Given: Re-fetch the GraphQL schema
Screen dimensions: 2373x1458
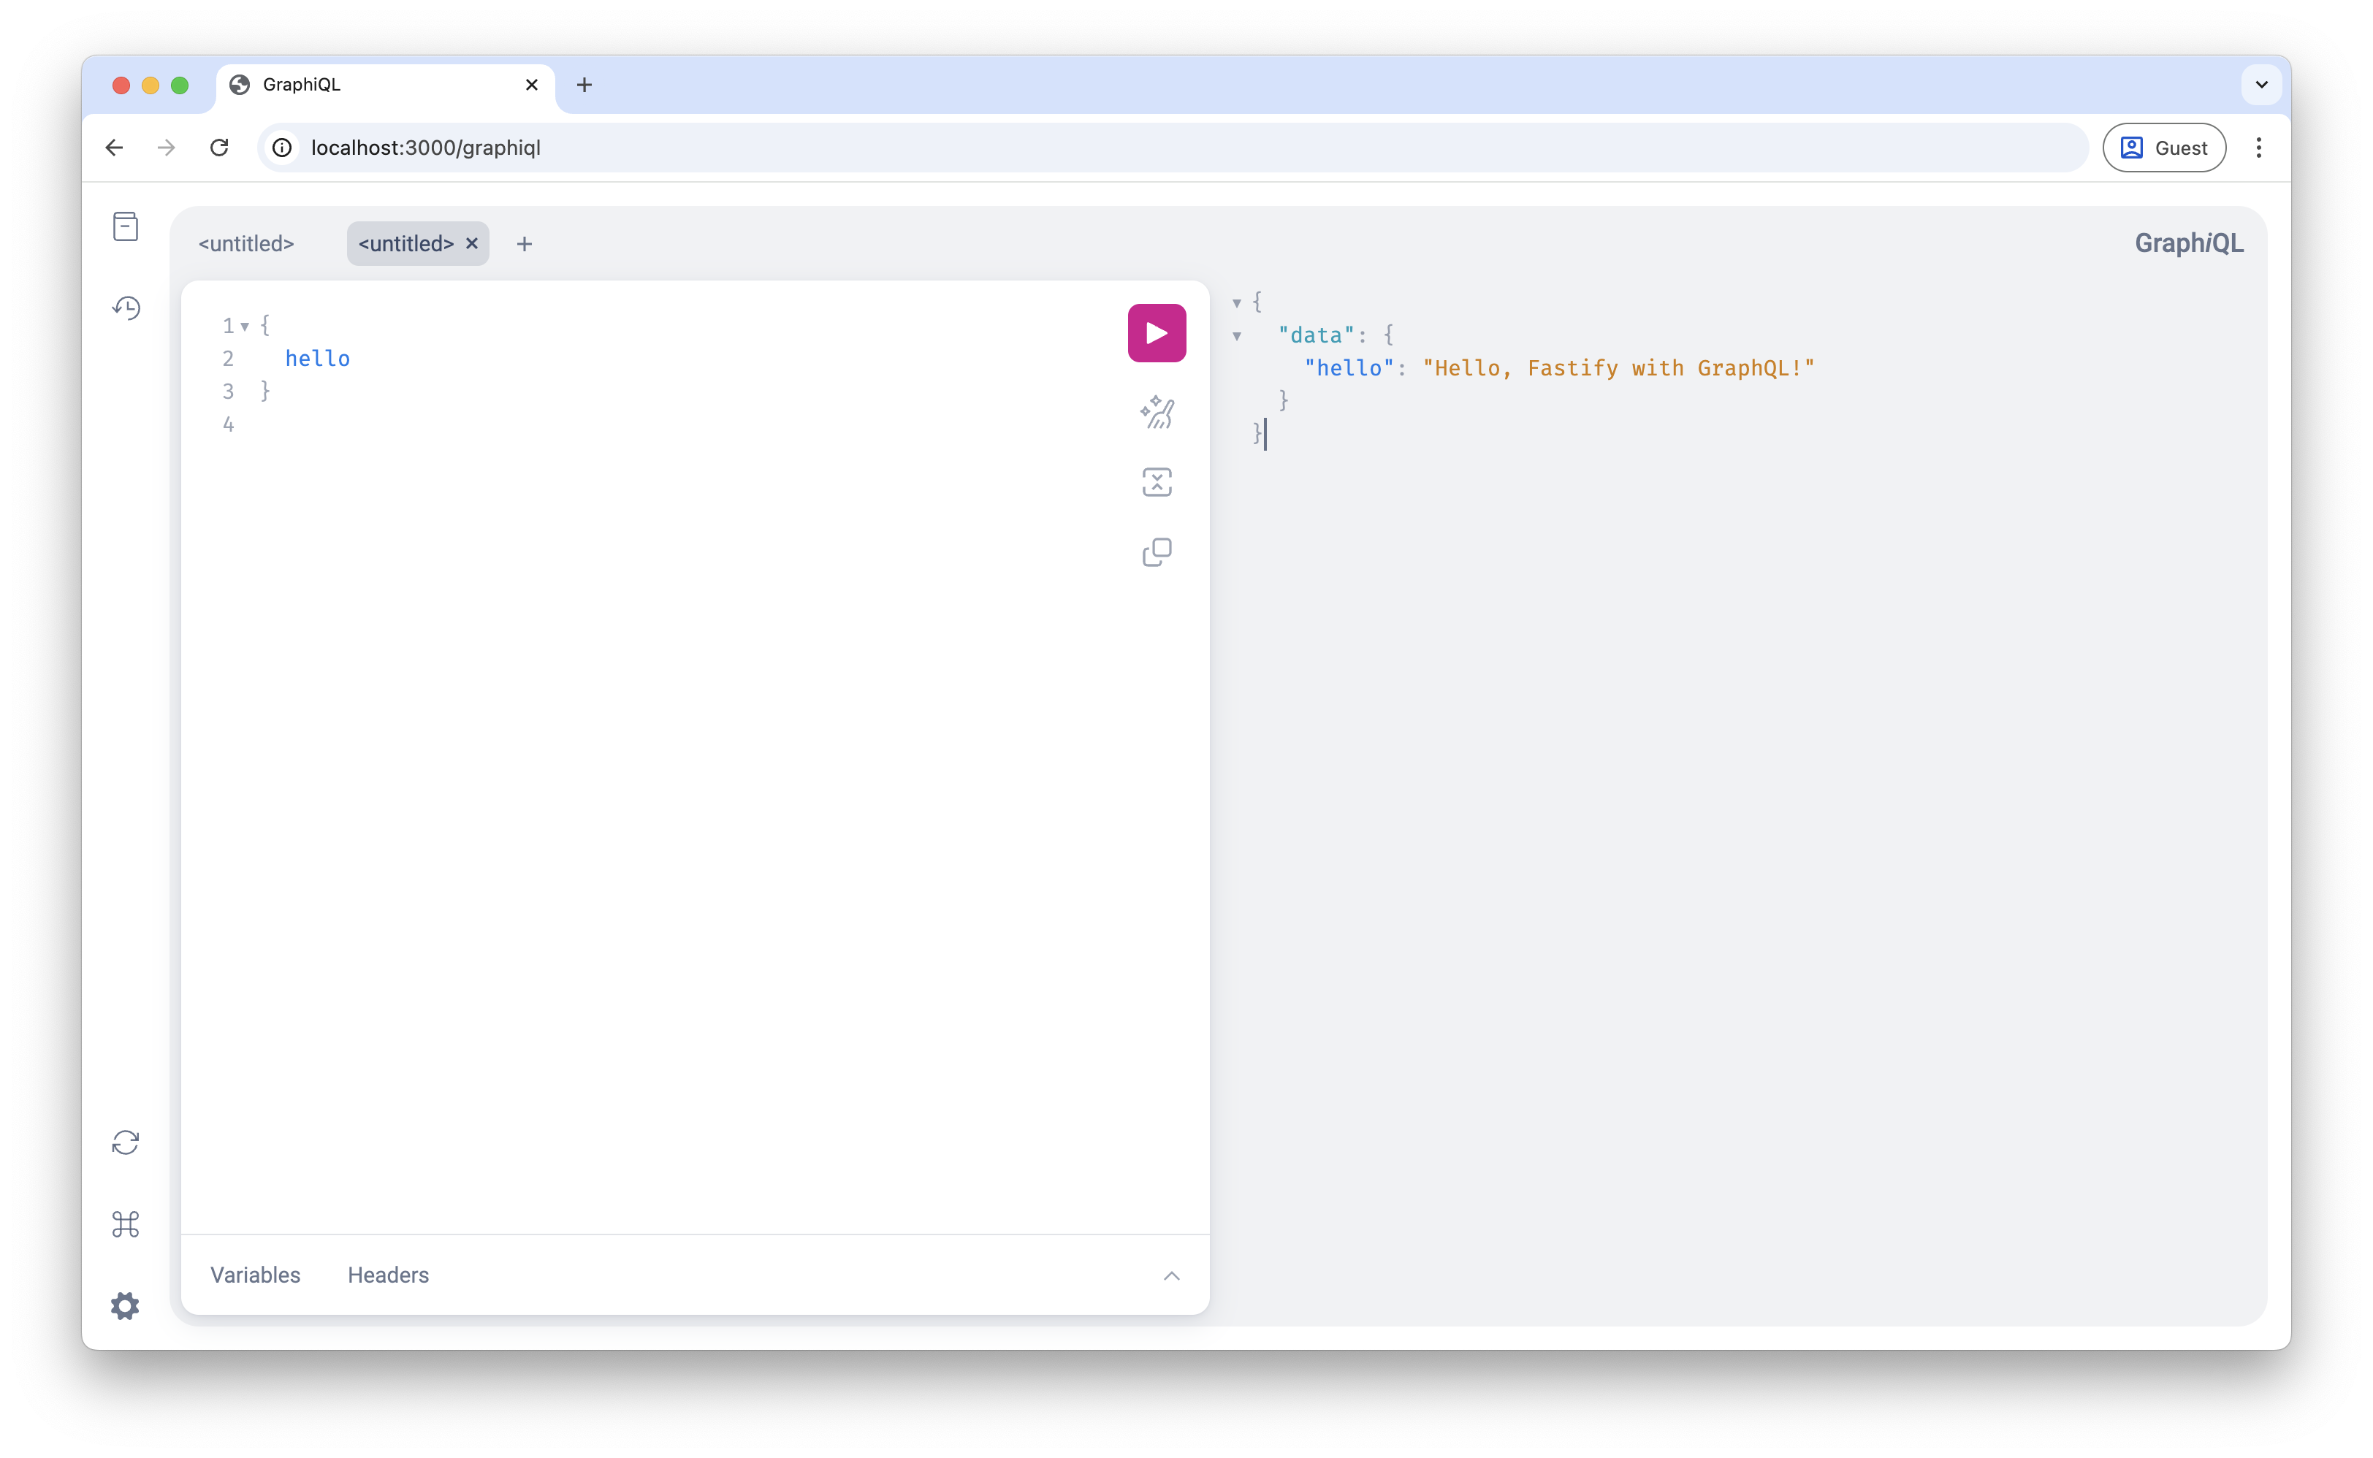Looking at the screenshot, I should pos(126,1142).
